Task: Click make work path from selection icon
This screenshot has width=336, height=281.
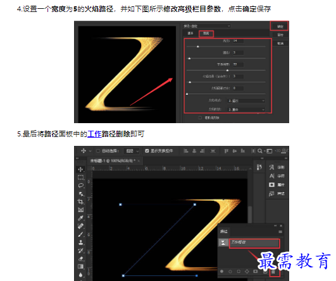Action: pyautogui.click(x=247, y=272)
